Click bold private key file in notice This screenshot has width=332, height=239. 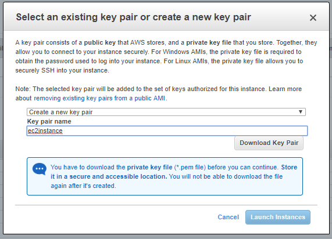click(x=149, y=168)
